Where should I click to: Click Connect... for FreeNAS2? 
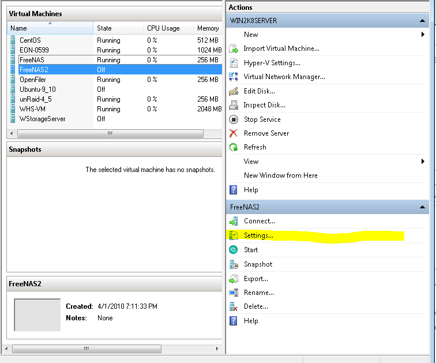tap(259, 221)
